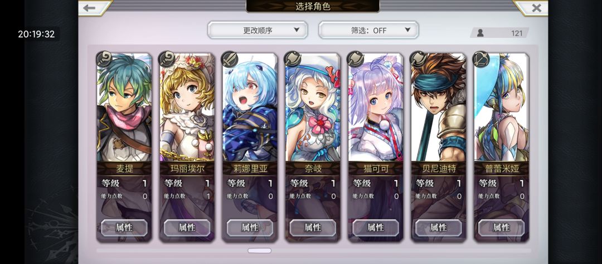This screenshot has width=602, height=264.
Task: Click the character count icon showing 121
Action: point(480,33)
